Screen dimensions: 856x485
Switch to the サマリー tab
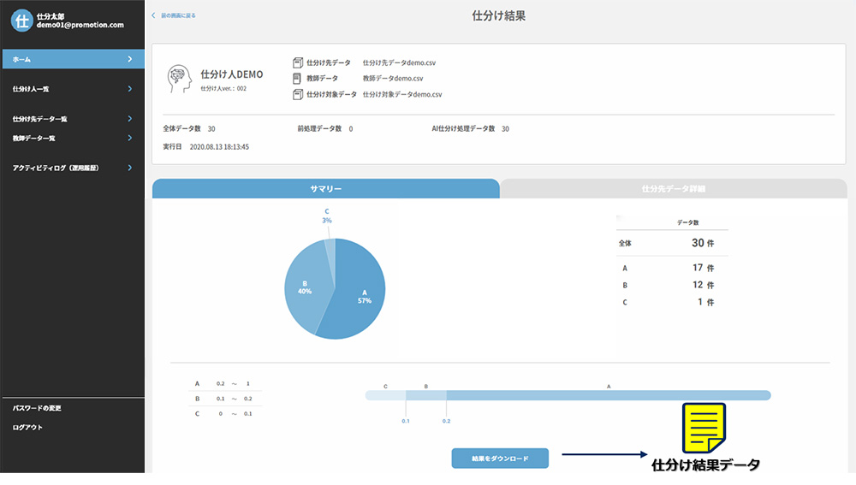(x=325, y=189)
